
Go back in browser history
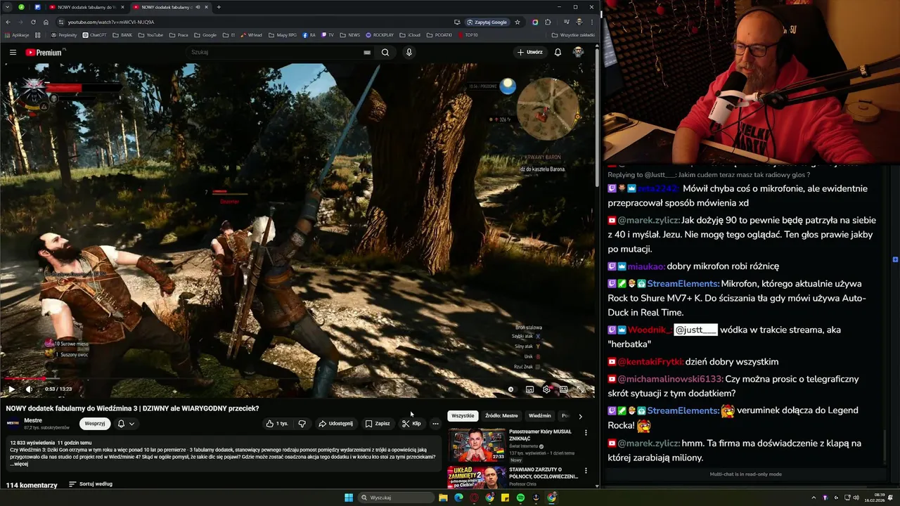coord(8,22)
